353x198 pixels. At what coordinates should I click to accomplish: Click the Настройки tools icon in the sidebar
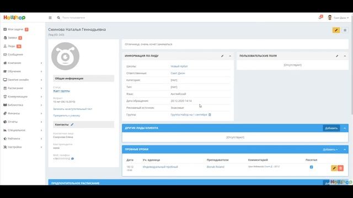[x=5, y=147]
